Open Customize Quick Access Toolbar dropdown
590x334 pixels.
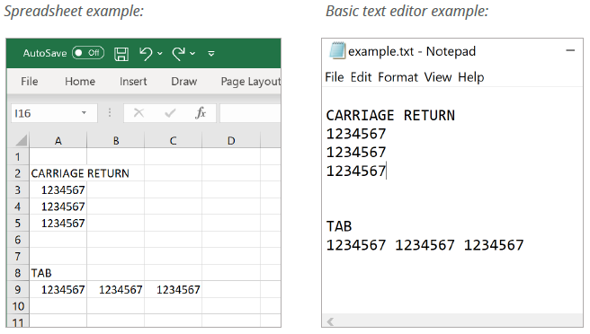pos(211,54)
